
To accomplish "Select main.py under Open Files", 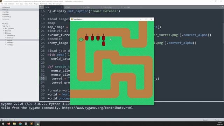I will [6, 10].
